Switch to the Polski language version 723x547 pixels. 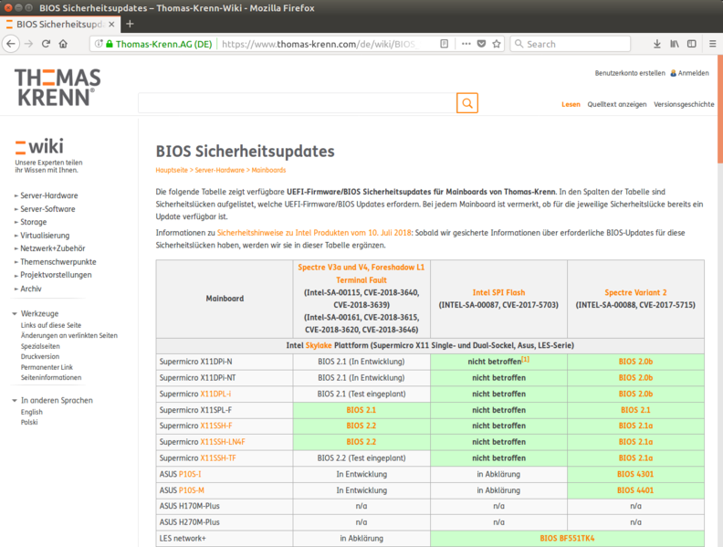click(29, 423)
